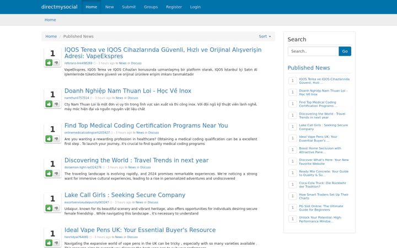Click Home breadcrumb beside Published News
The image size is (397, 248).
click(x=51, y=36)
